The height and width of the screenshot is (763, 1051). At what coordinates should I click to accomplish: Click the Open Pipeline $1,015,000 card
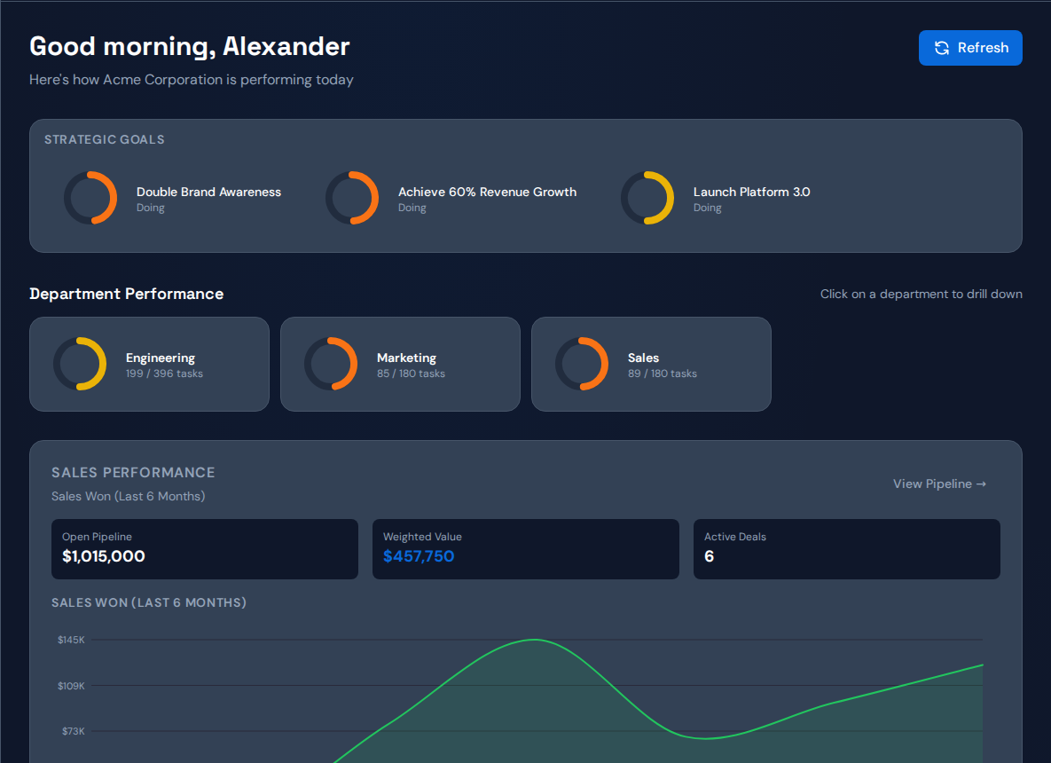tap(205, 549)
